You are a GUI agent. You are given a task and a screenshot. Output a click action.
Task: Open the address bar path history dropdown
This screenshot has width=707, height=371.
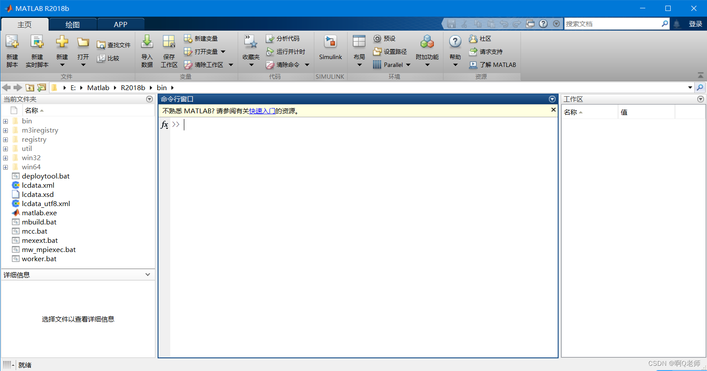point(690,87)
